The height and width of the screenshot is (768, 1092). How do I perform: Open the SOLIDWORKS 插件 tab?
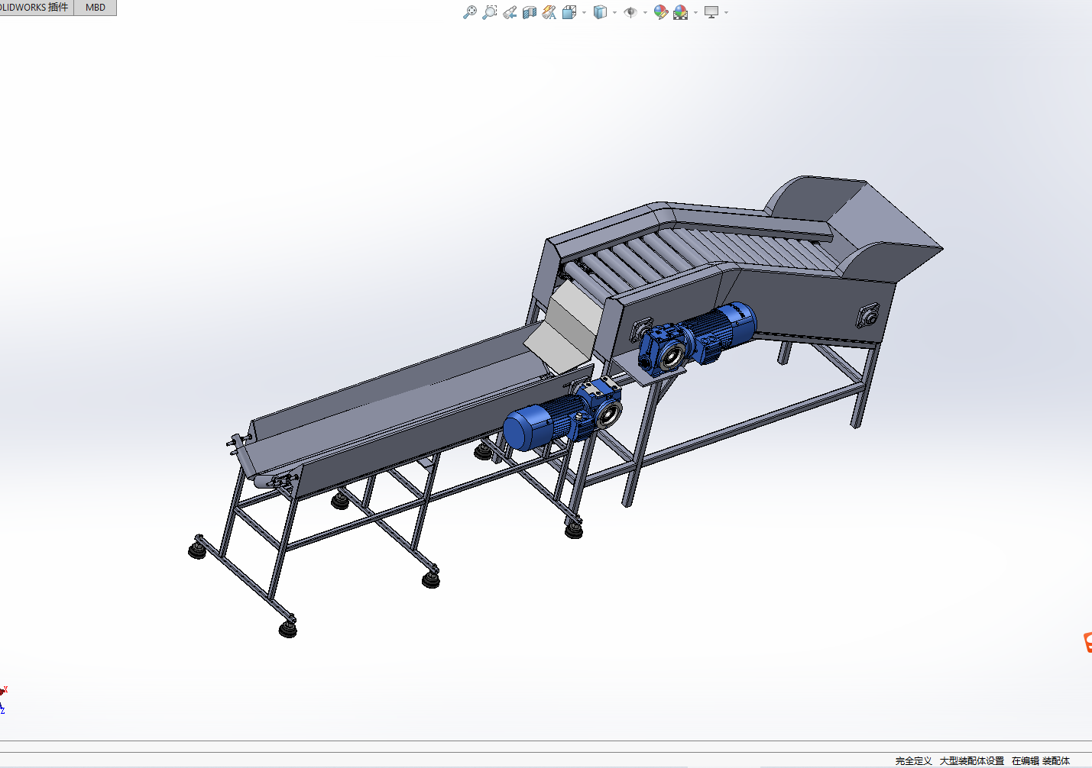tap(35, 7)
